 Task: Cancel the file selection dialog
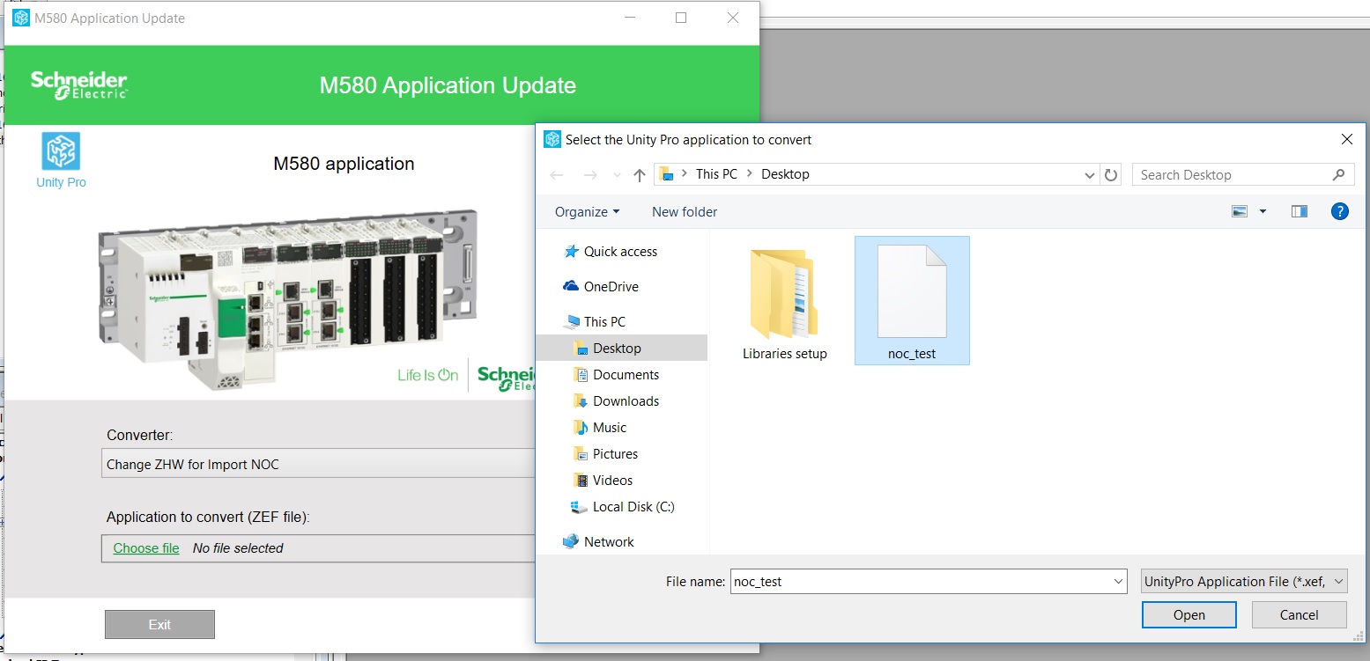[1299, 615]
